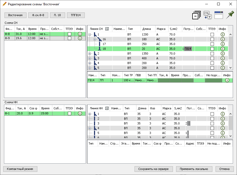Click the collapse-all windows icon

[x=196, y=15]
